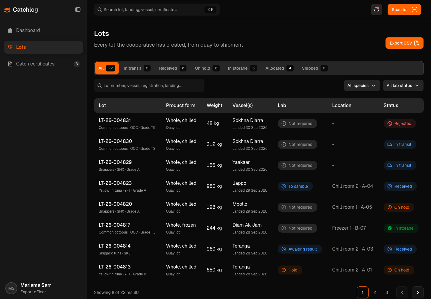
Task: Switch to the Shipped tab
Action: (x=315, y=68)
